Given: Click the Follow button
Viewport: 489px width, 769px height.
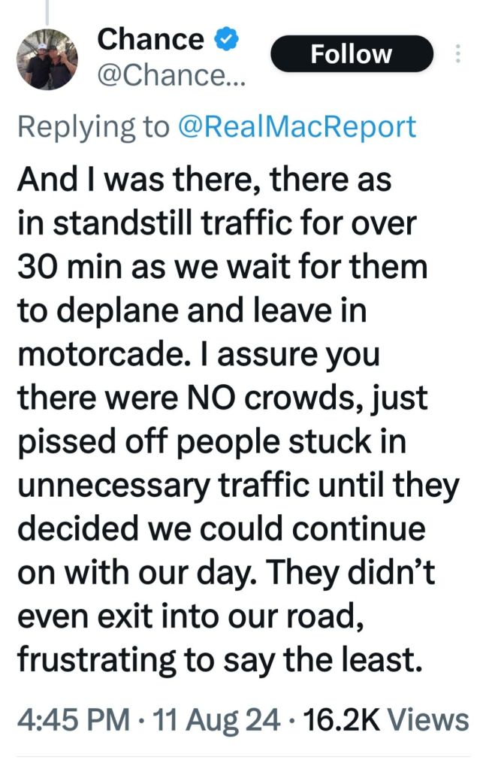Looking at the screenshot, I should (x=352, y=54).
